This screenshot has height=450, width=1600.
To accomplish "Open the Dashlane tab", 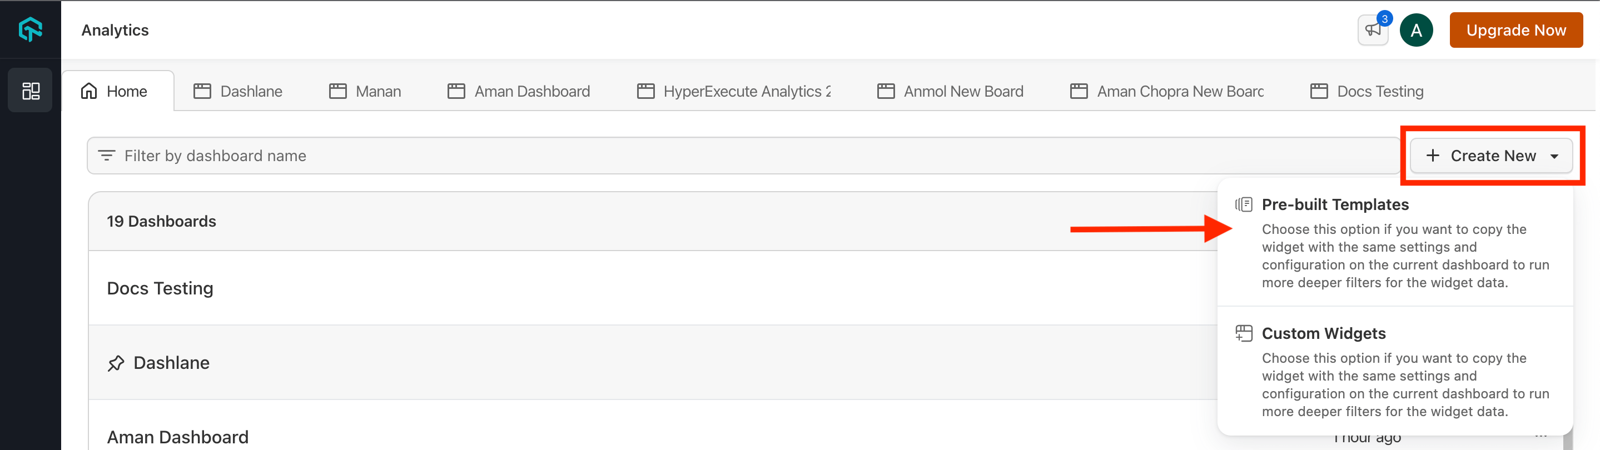I will (238, 91).
